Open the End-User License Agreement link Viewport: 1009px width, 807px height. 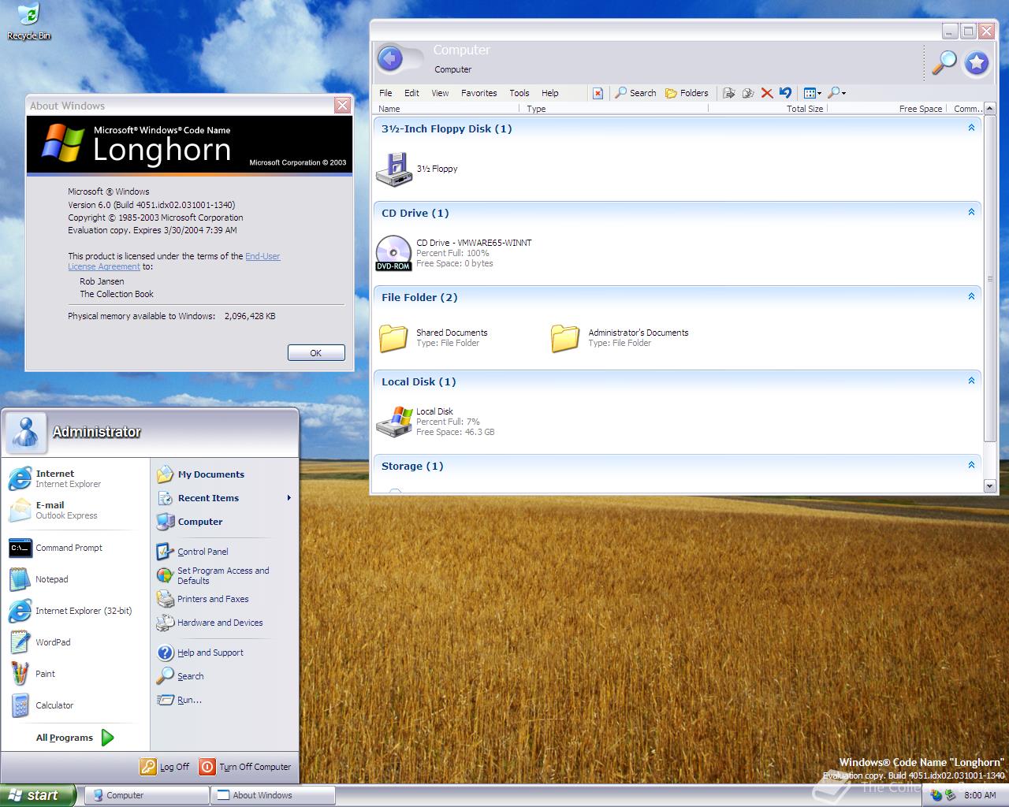pos(174,262)
